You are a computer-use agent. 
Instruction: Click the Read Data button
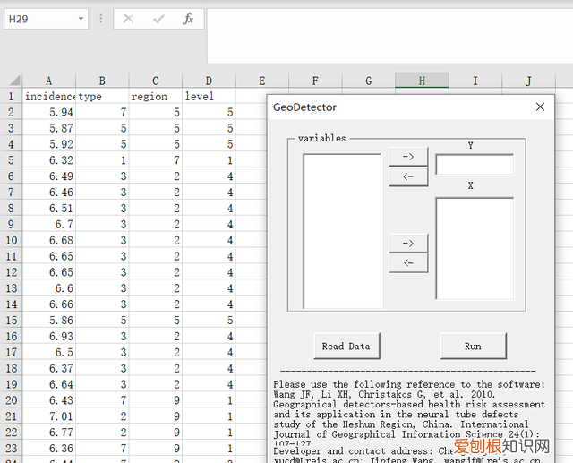(346, 347)
